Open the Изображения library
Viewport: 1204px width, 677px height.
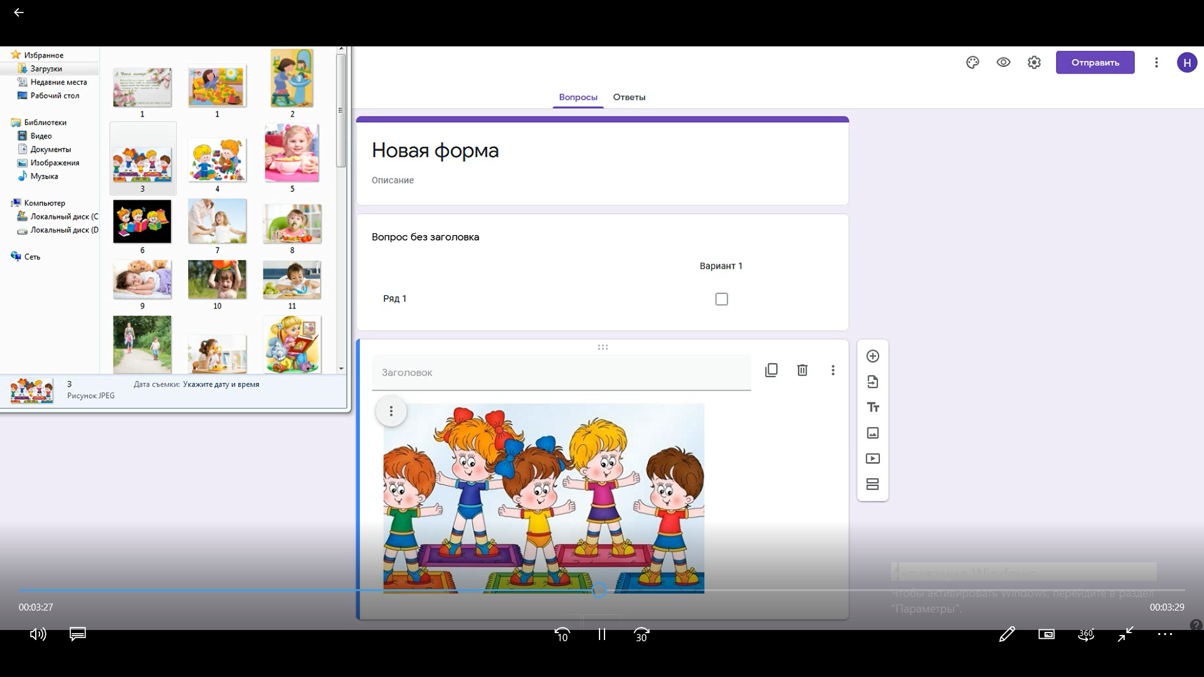click(x=55, y=163)
